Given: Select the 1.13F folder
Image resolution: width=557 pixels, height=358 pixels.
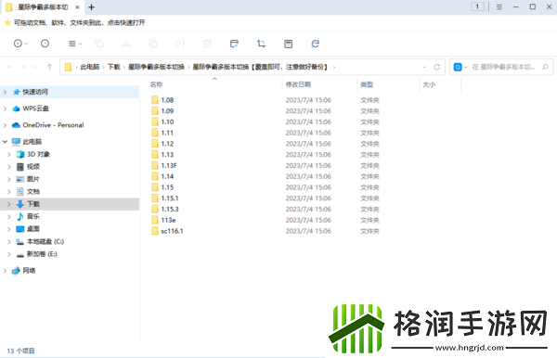Looking at the screenshot, I should [169, 166].
